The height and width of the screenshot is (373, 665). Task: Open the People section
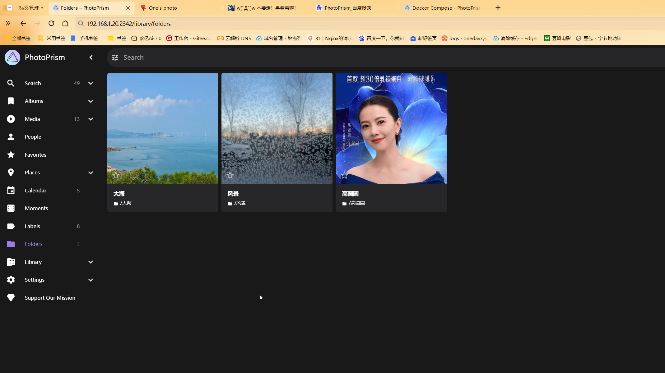point(33,137)
